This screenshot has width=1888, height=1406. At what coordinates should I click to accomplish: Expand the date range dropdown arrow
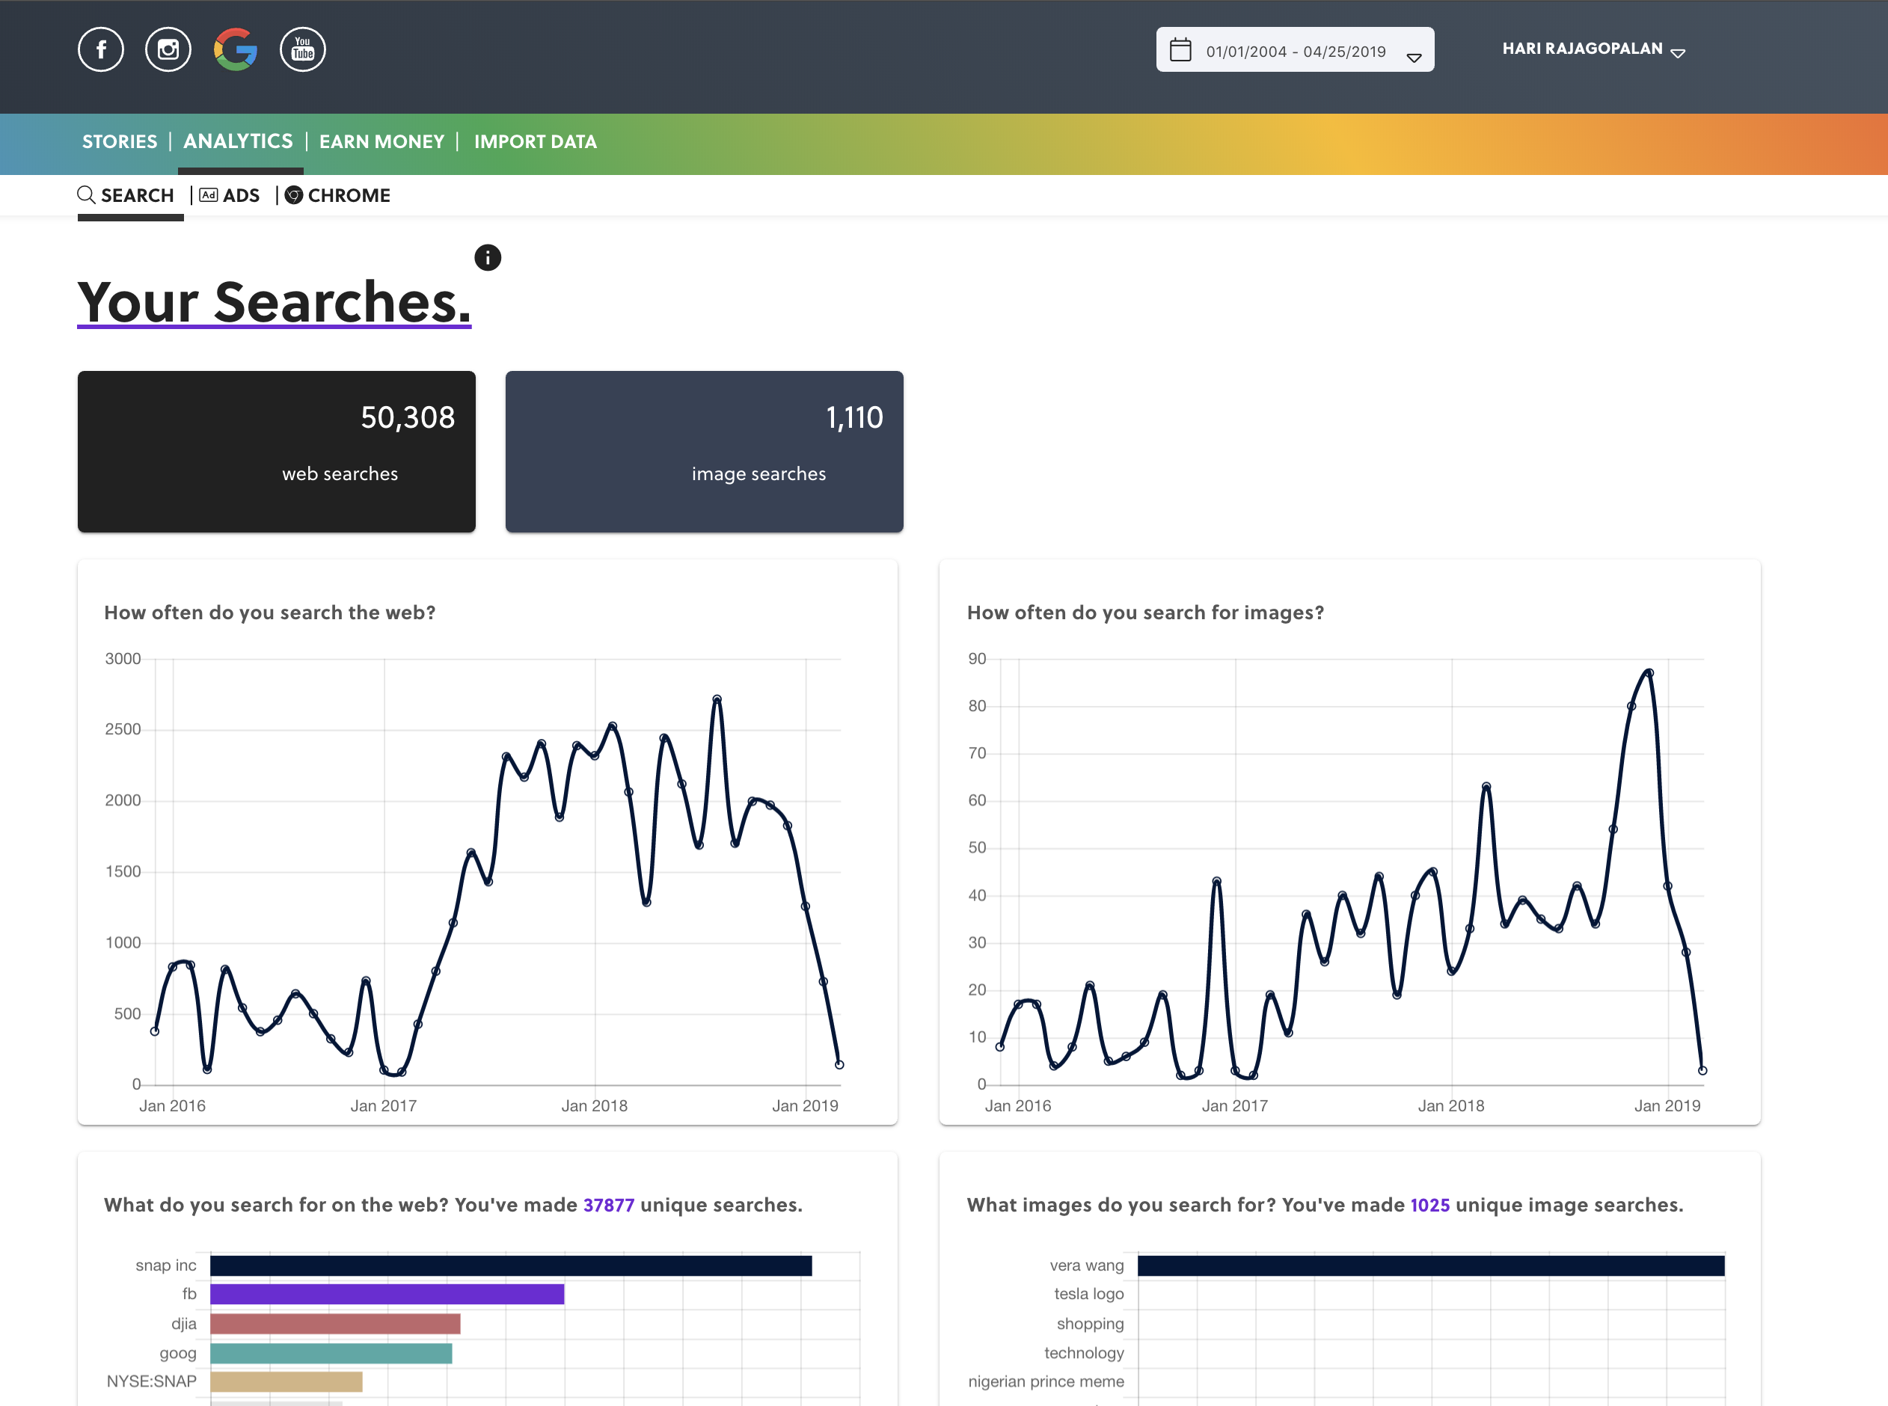click(x=1413, y=58)
